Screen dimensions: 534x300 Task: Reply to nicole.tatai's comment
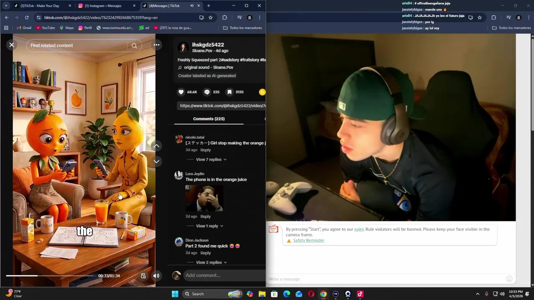(205, 150)
